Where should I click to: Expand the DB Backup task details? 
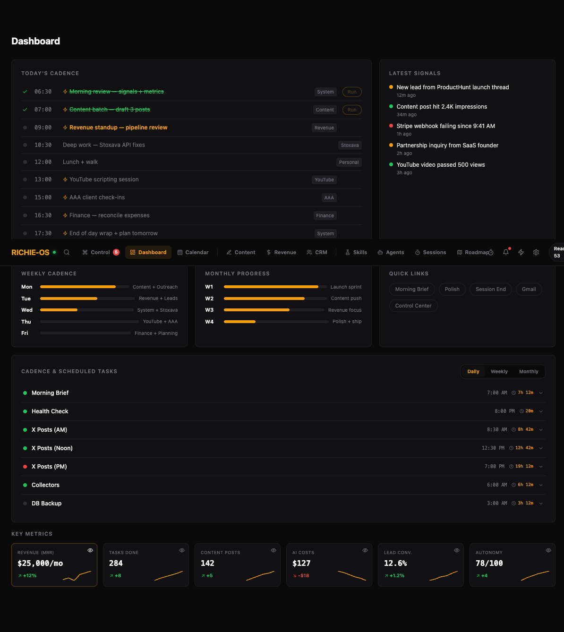tap(540, 503)
